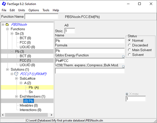Close the FactSage Solution window
Image resolution: width=157 pixels, height=123 pixels.
coord(151,4)
